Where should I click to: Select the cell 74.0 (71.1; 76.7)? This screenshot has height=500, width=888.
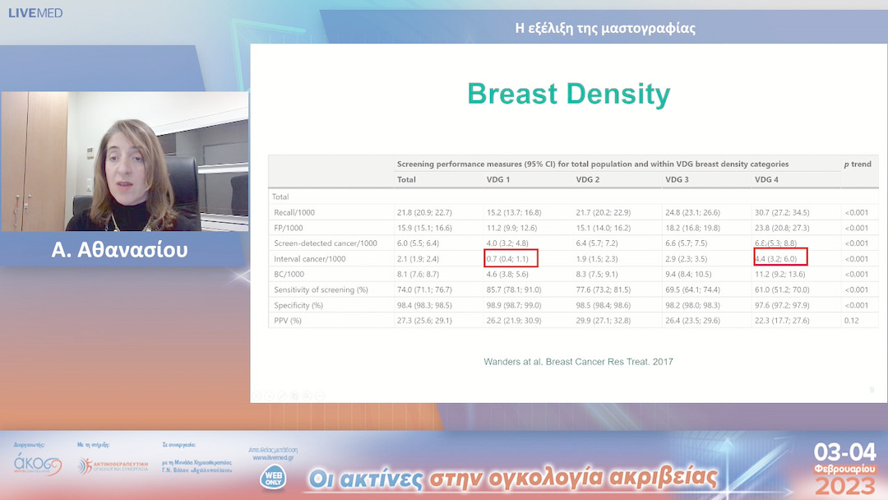pos(425,289)
